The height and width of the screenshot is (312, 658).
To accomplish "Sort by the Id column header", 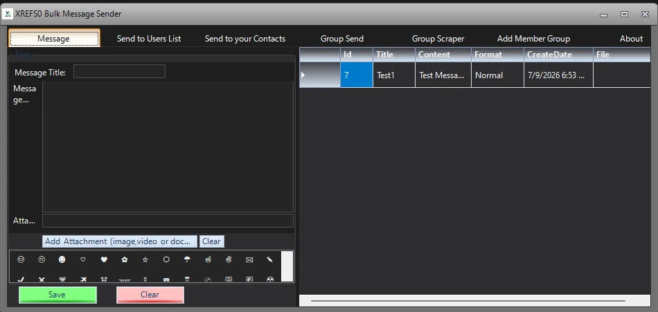I will click(356, 55).
